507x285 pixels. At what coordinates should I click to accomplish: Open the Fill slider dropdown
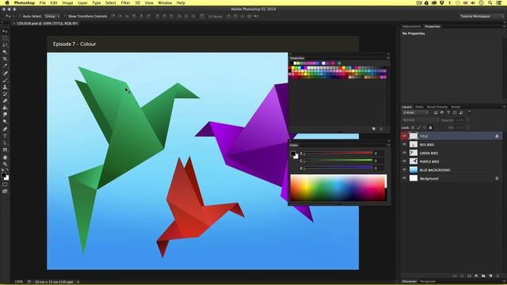click(467, 127)
